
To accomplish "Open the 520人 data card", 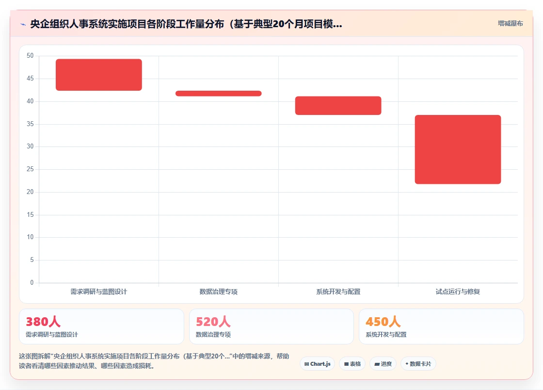I will pos(271,326).
